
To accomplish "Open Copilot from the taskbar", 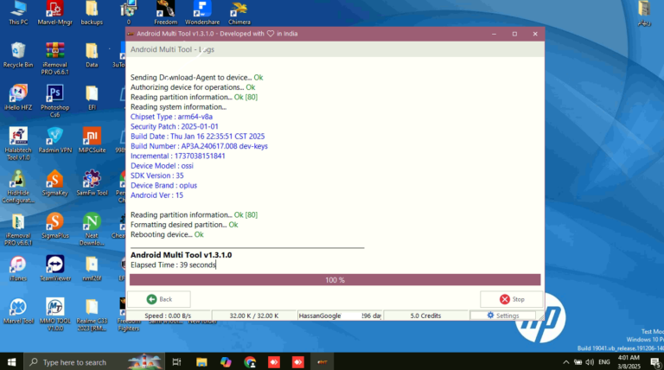I will (x=226, y=362).
